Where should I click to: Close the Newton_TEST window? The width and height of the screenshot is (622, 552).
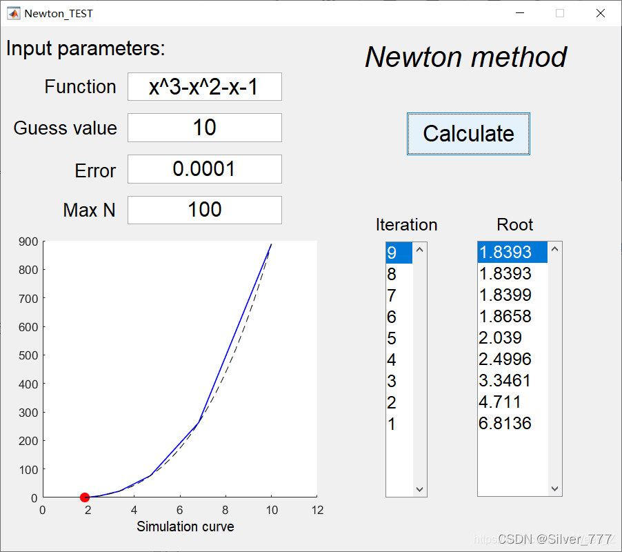point(601,13)
